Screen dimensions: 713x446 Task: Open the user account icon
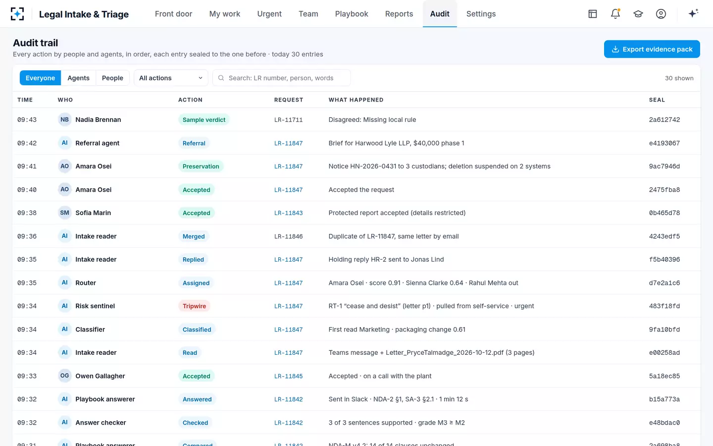(x=661, y=14)
